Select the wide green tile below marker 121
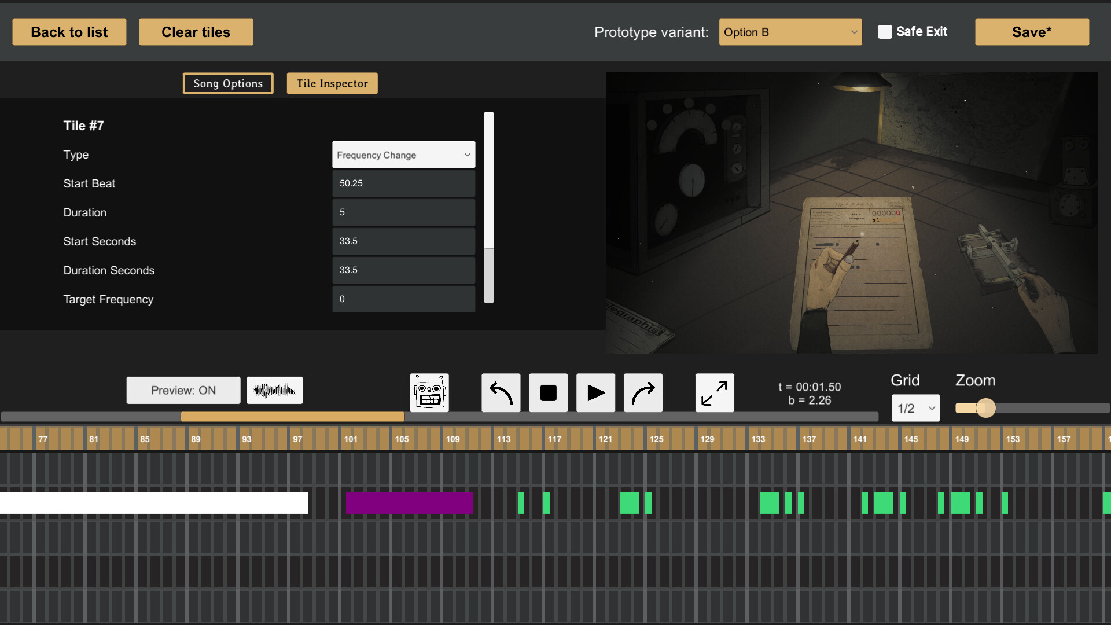This screenshot has height=625, width=1111. coord(629,503)
